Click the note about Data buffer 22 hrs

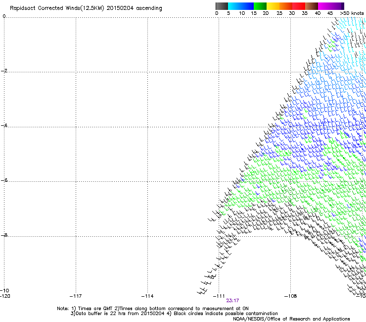click(174, 314)
